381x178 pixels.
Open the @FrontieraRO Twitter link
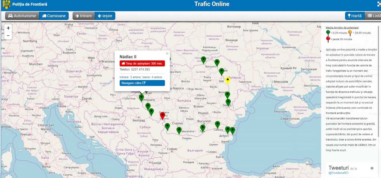click(x=338, y=173)
